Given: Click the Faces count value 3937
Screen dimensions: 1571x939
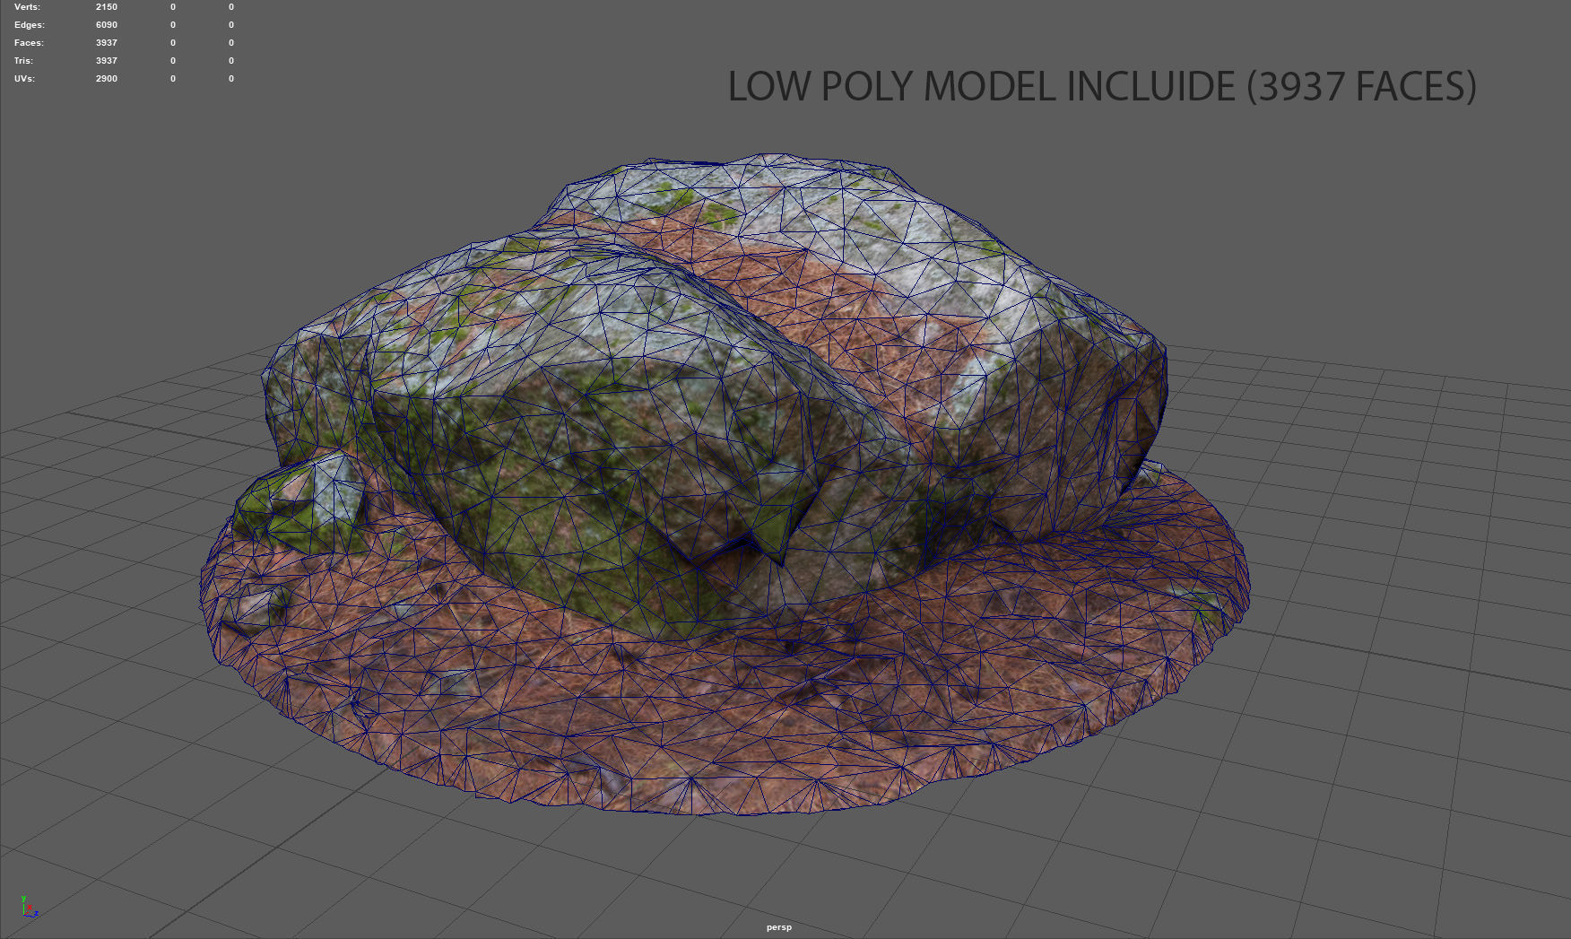Looking at the screenshot, I should point(107,43).
